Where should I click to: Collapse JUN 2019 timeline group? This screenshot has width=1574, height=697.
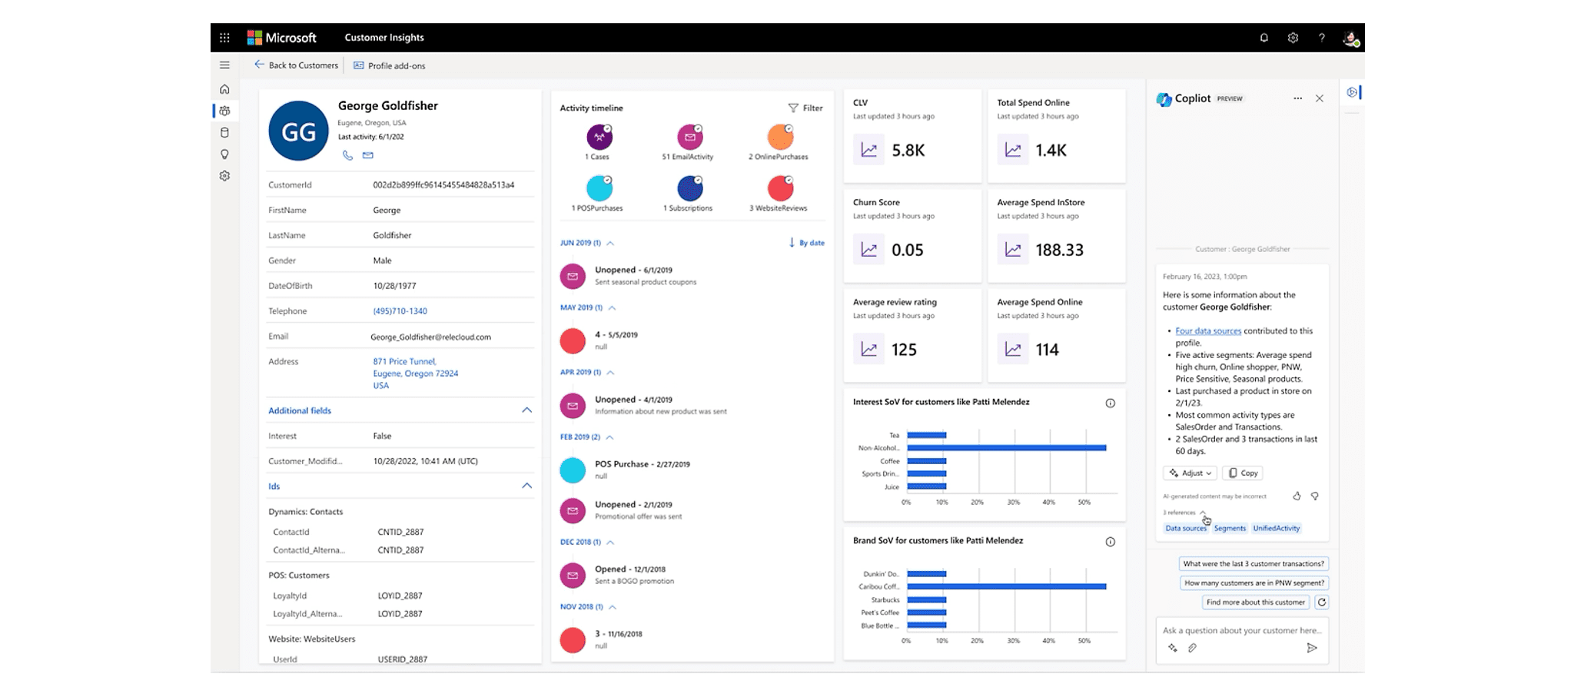coord(610,243)
